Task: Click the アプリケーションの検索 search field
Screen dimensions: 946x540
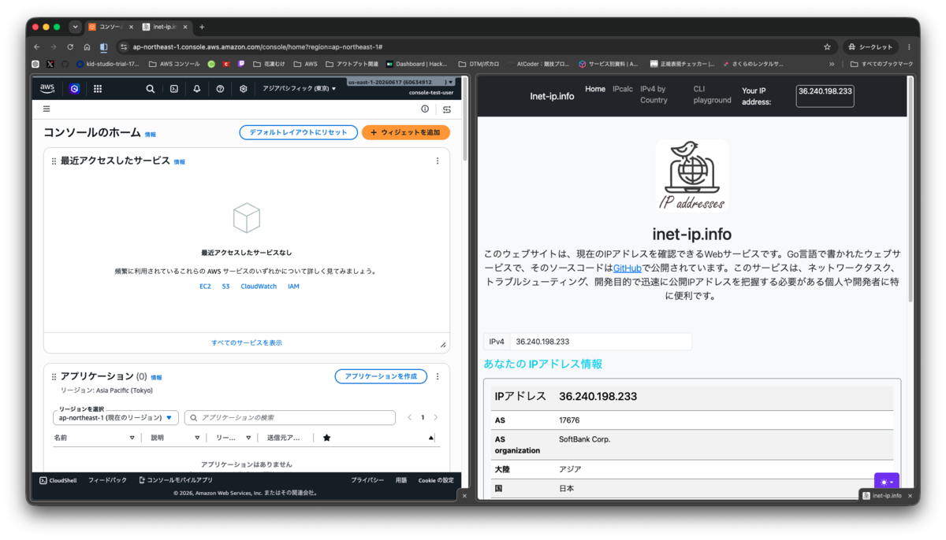Action: 289,418
